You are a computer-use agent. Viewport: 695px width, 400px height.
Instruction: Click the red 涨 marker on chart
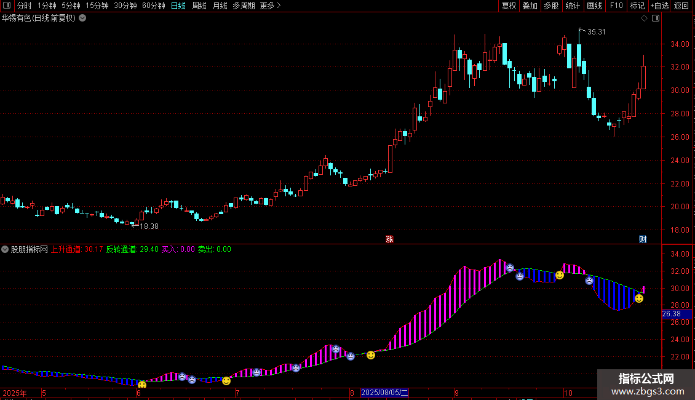pos(389,239)
